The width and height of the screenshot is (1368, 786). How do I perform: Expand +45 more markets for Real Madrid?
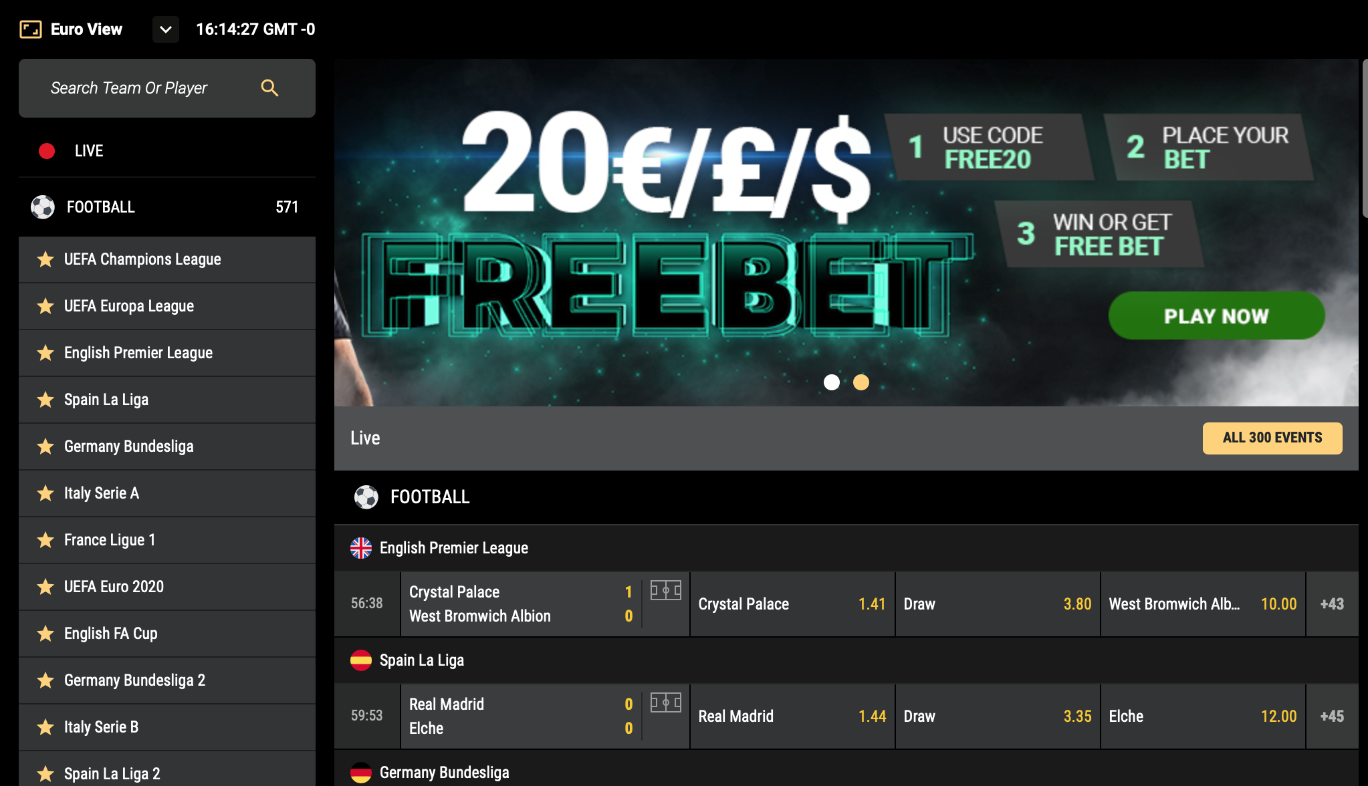click(1332, 716)
